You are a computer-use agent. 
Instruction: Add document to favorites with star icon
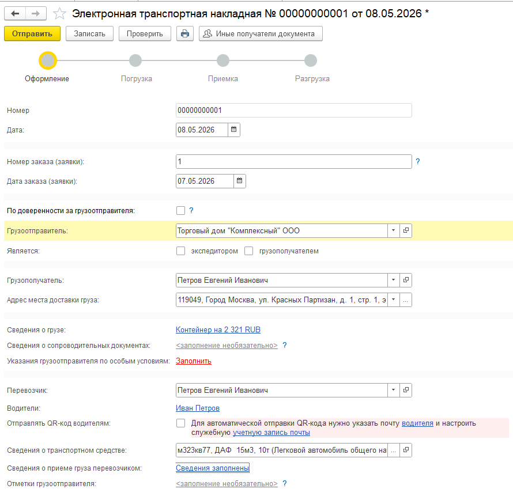[59, 14]
